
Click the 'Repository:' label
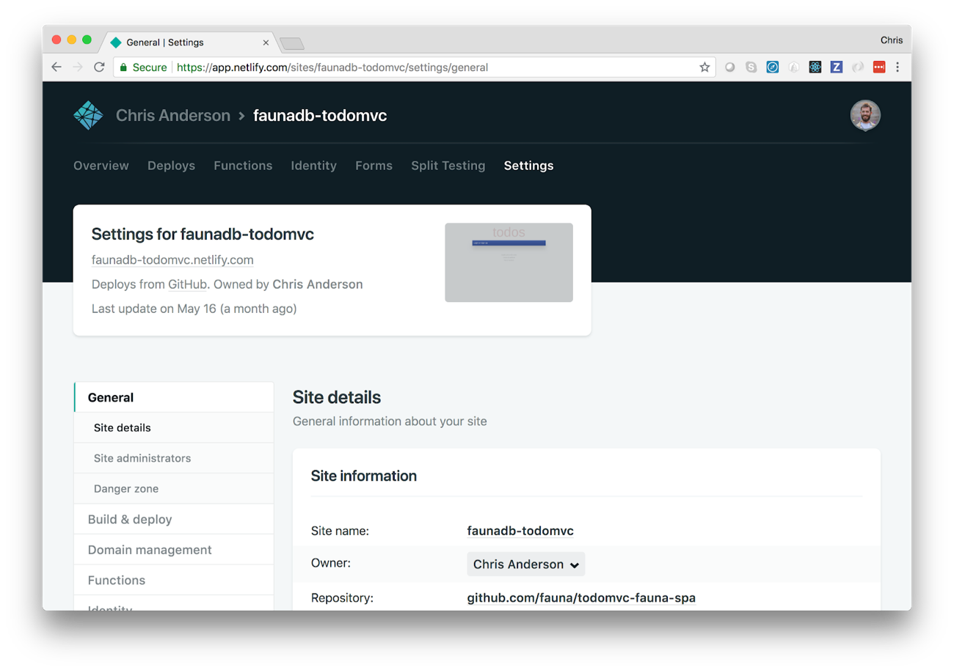[x=343, y=598]
